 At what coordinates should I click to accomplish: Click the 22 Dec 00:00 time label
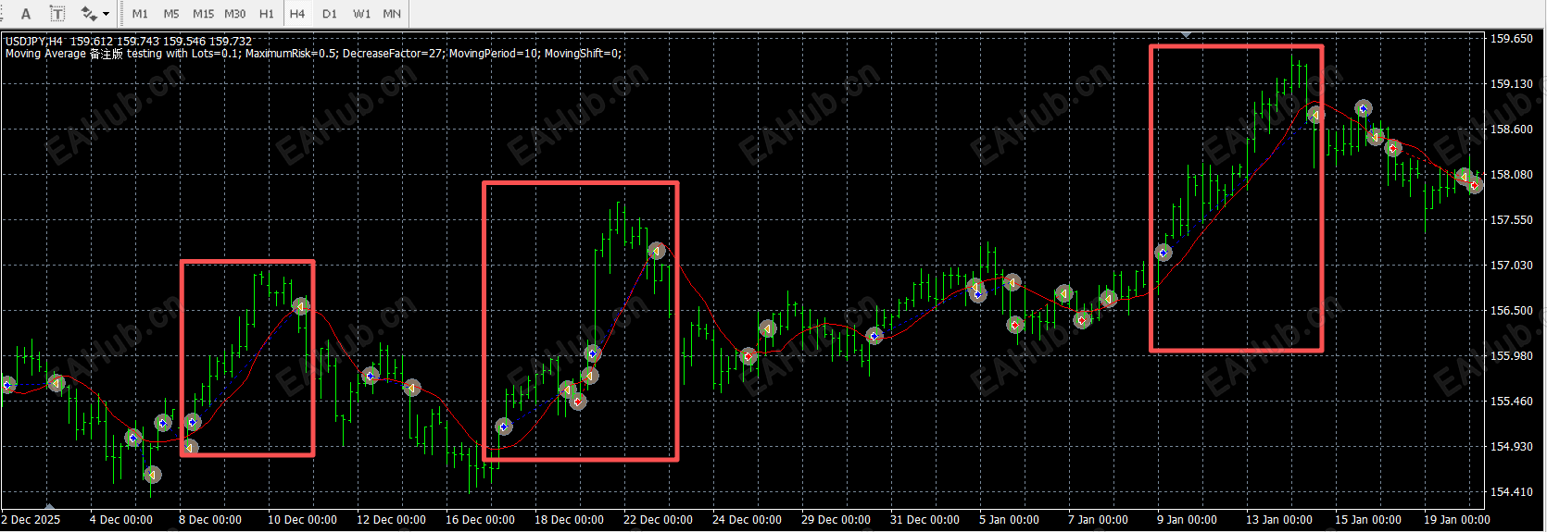[x=658, y=520]
